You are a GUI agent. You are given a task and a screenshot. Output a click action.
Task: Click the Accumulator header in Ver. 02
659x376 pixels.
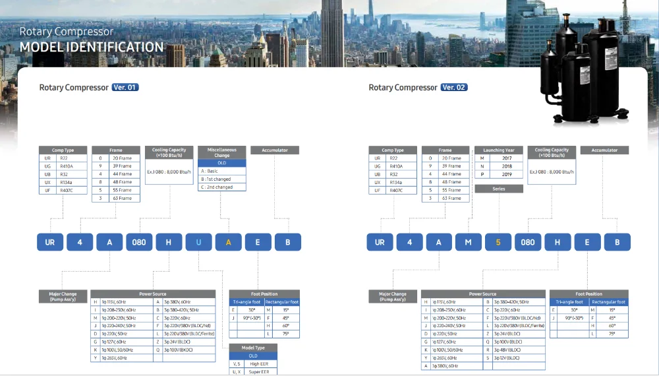pyautogui.click(x=604, y=150)
